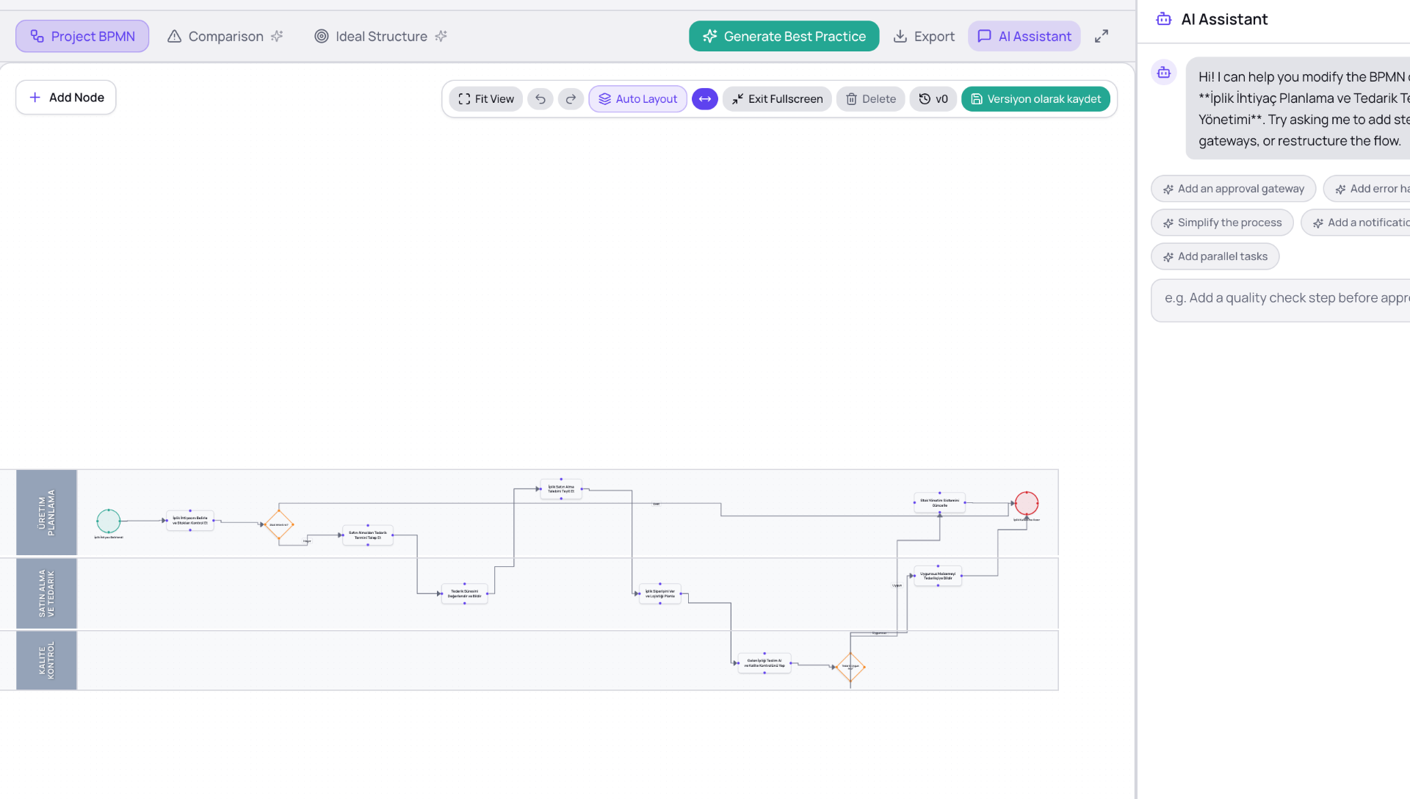Fit the diagram to view

[x=486, y=99]
